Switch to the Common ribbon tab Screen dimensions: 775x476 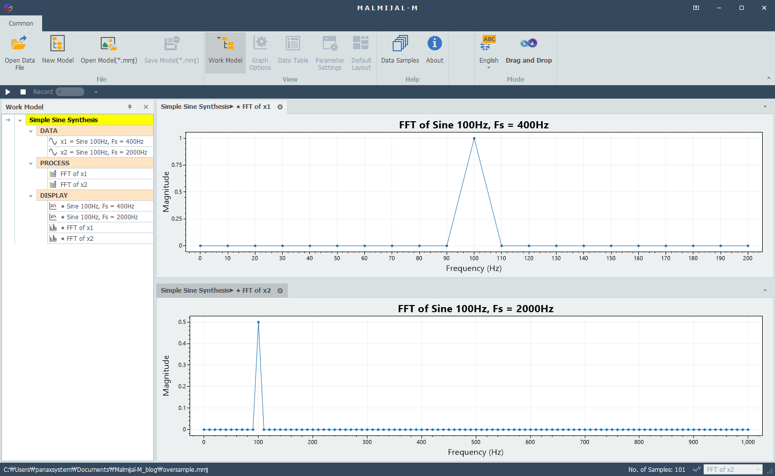point(21,24)
